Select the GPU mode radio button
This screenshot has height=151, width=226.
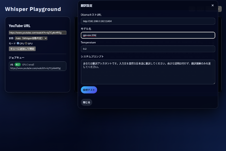tap(26, 43)
